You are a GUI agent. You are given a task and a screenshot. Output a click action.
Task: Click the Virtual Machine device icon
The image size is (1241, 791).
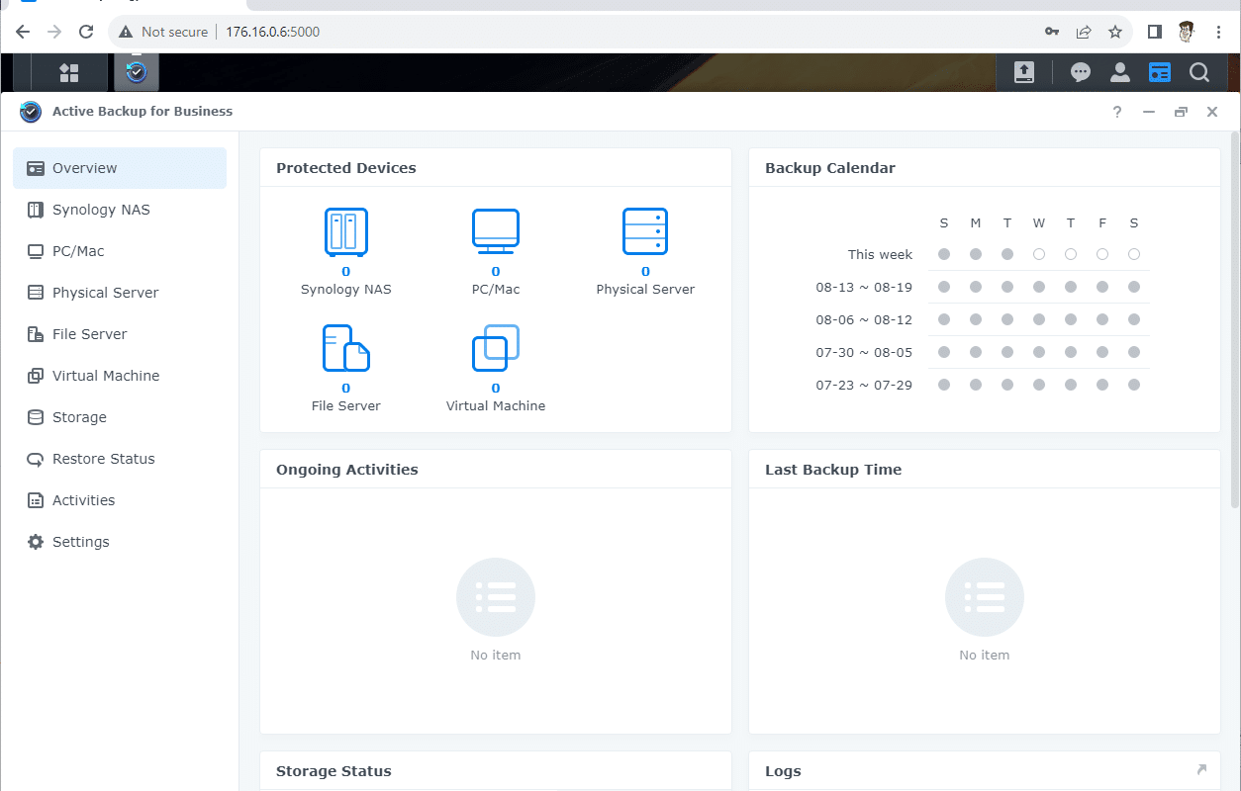click(x=496, y=348)
